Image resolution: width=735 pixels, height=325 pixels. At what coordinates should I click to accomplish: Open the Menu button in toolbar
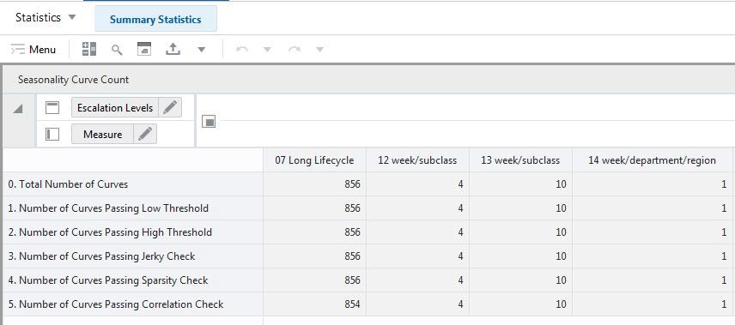33,49
